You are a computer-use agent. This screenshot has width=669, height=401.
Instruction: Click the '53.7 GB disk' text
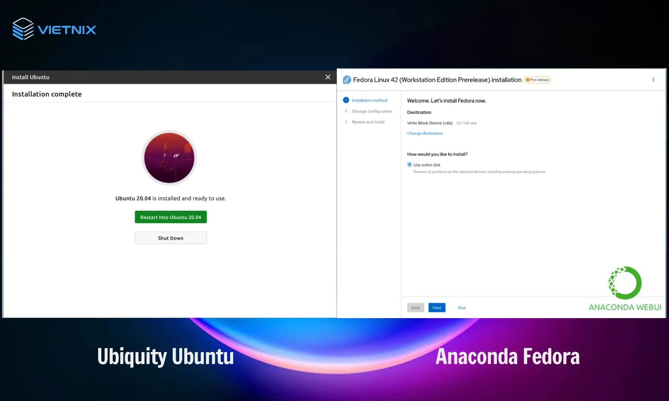pyautogui.click(x=467, y=123)
